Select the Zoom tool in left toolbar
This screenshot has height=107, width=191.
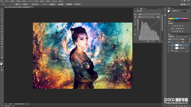coord(2,60)
